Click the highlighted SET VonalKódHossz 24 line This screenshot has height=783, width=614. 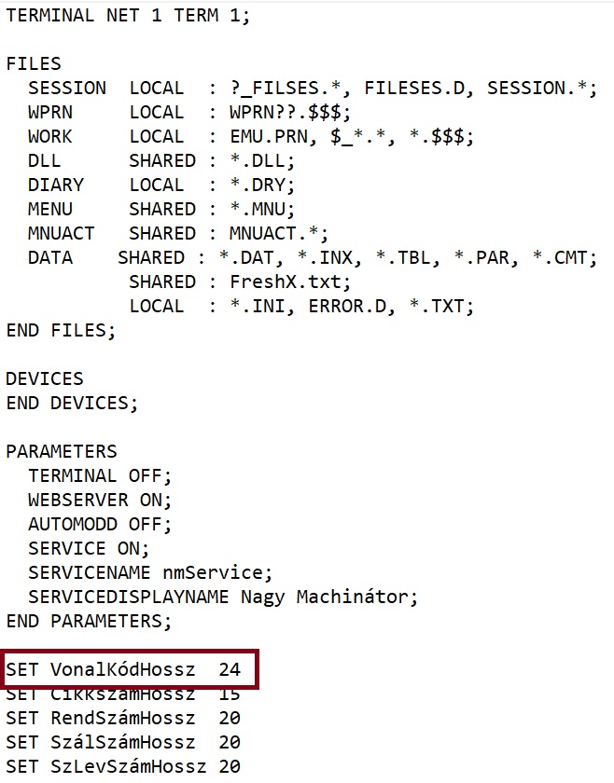click(x=123, y=670)
